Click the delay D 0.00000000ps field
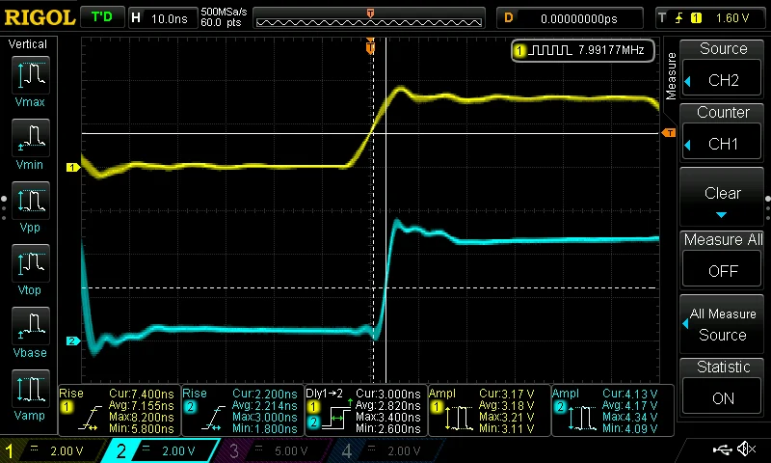The image size is (771, 463). [x=570, y=18]
